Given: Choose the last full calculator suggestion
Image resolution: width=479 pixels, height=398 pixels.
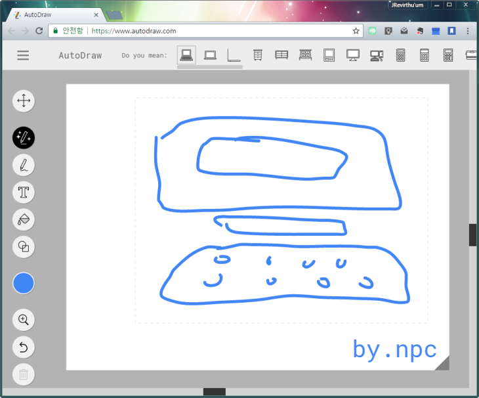Looking at the screenshot, I should pos(448,55).
